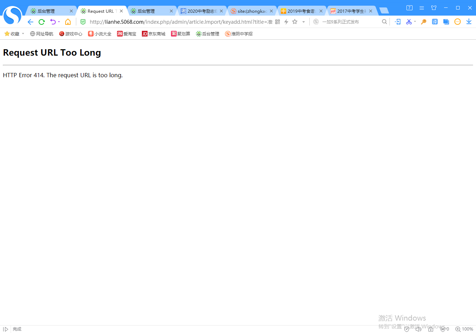Bookmark this page with the star icon
This screenshot has width=476, height=333.
(295, 22)
